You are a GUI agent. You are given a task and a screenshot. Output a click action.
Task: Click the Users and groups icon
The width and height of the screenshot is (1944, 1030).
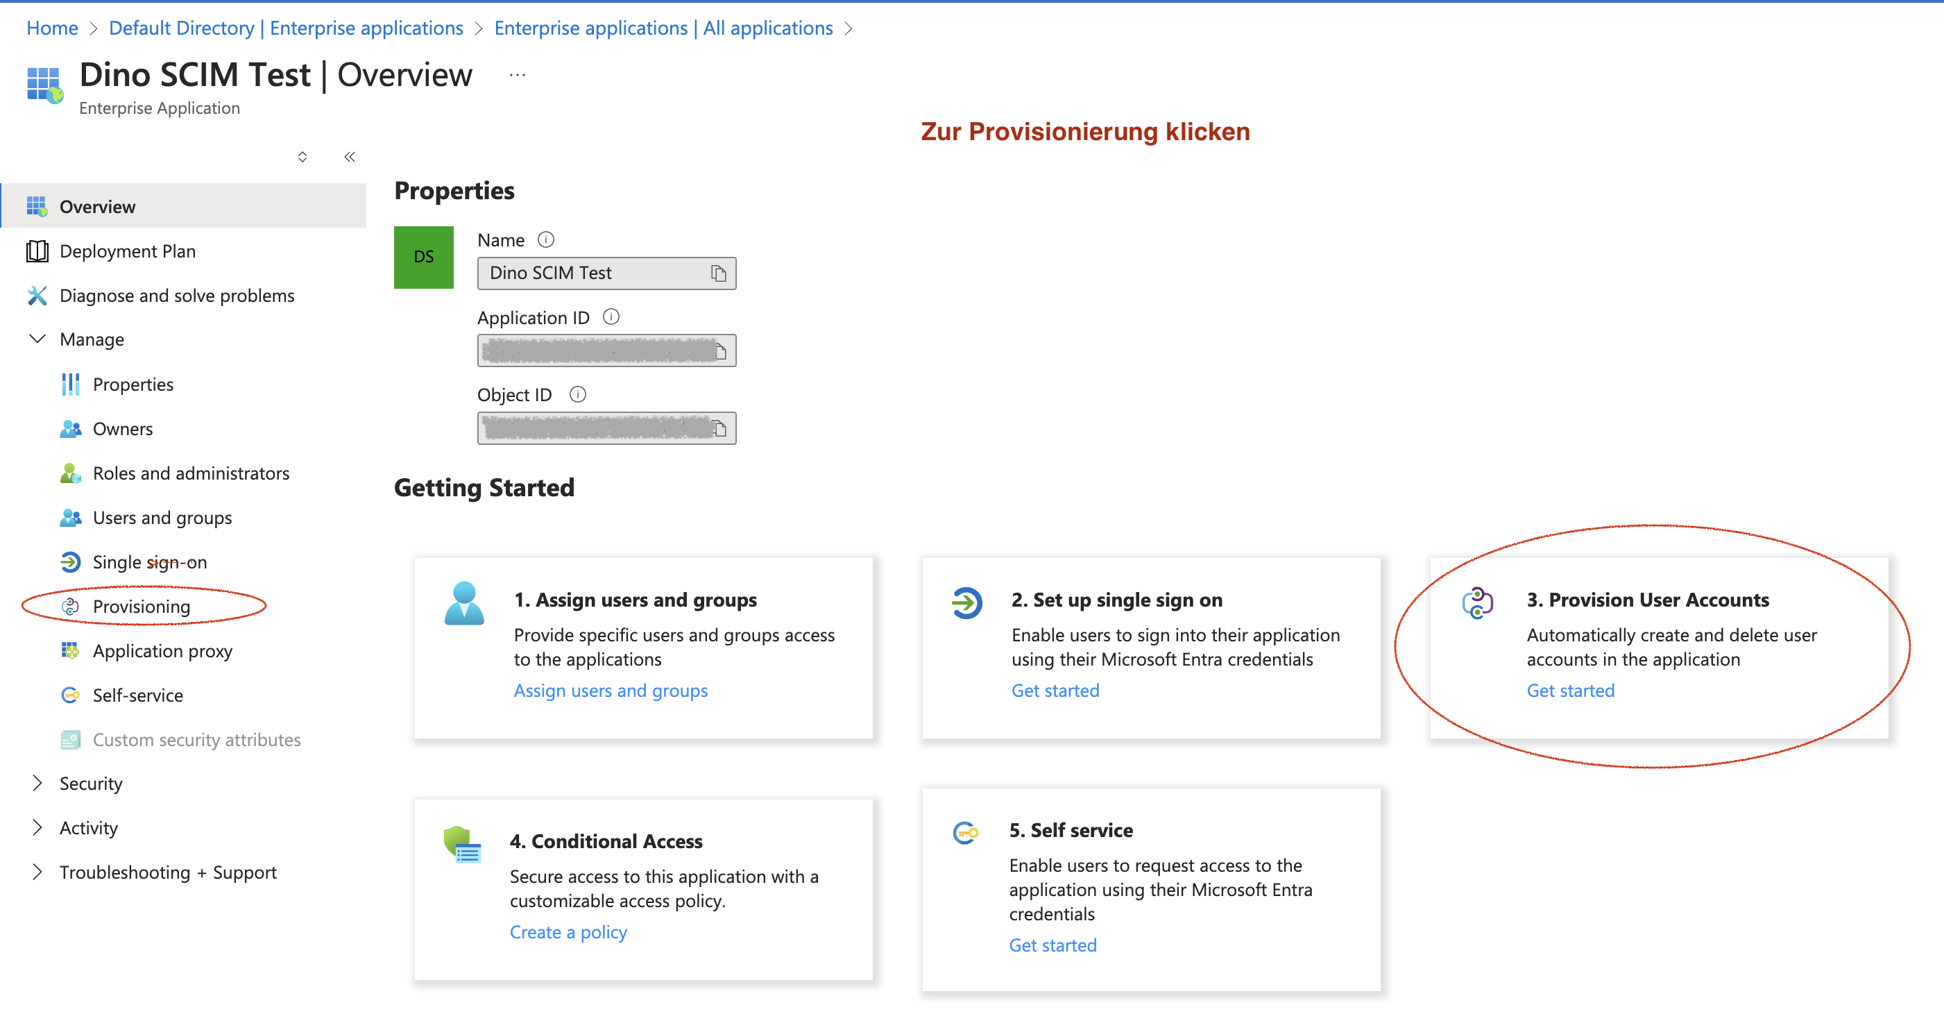click(x=70, y=518)
